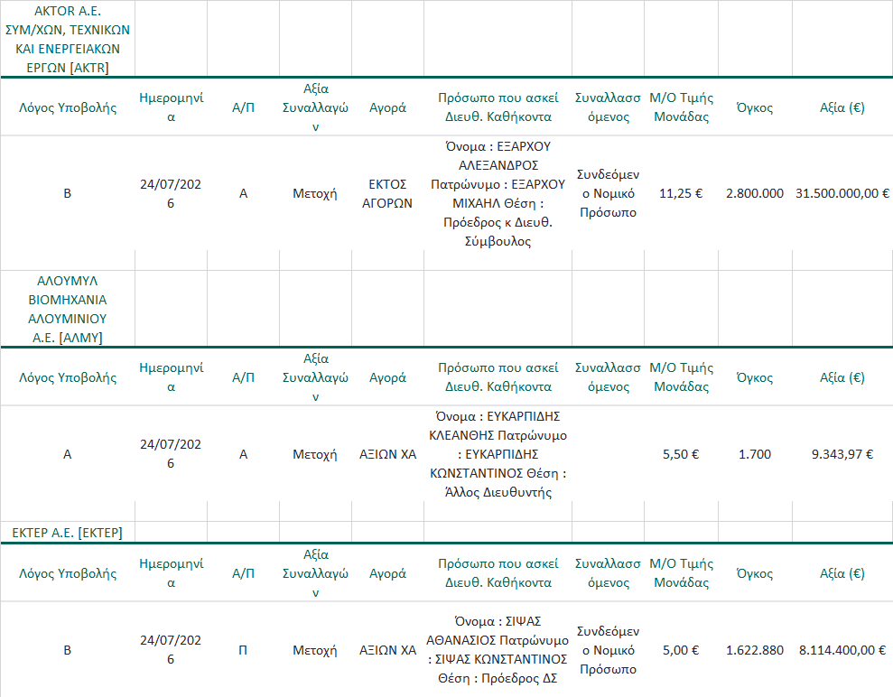Click Μετοχή in the ΣΙΨΑΣ row
893x697 pixels.
[x=315, y=650]
